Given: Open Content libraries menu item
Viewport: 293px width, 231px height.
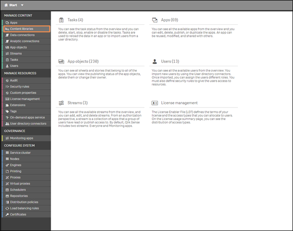Looking at the screenshot, I should (27, 29).
